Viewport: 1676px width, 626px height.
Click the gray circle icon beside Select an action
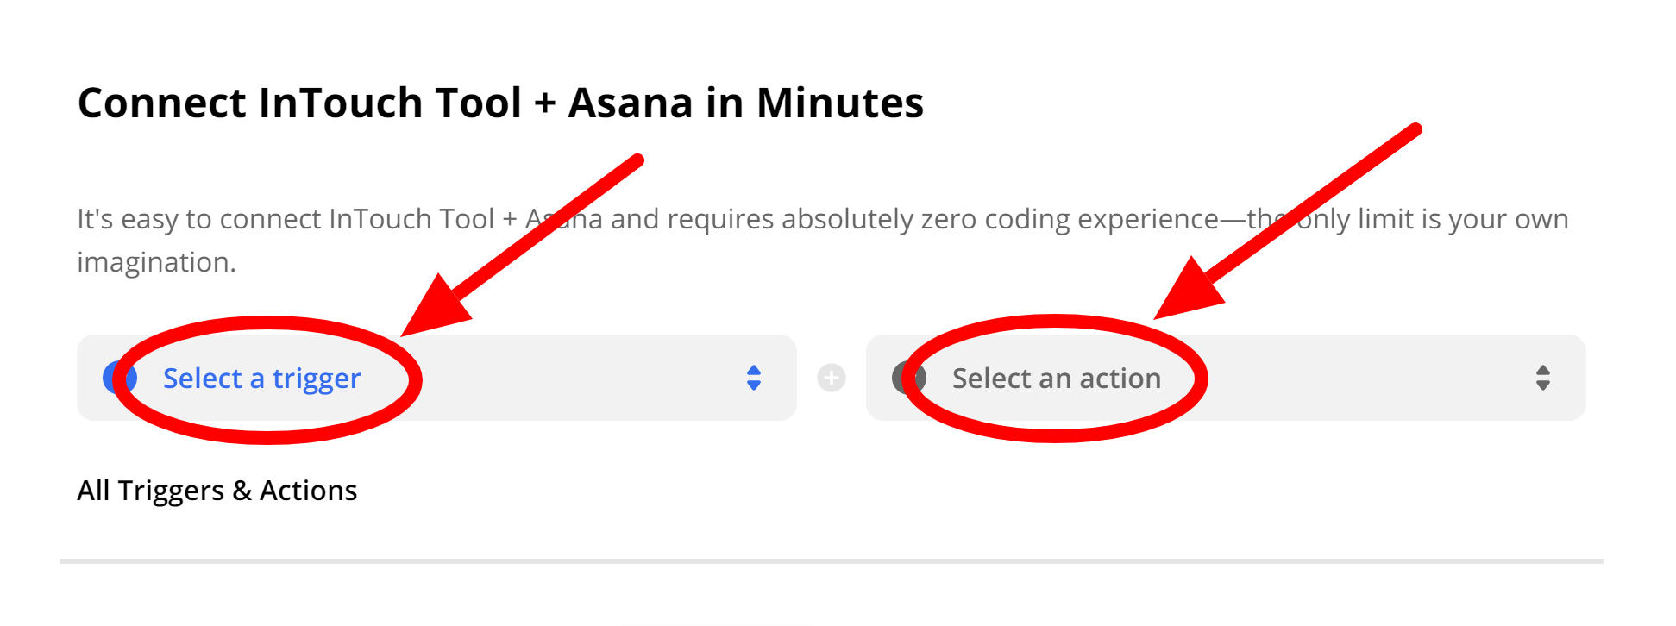908,378
